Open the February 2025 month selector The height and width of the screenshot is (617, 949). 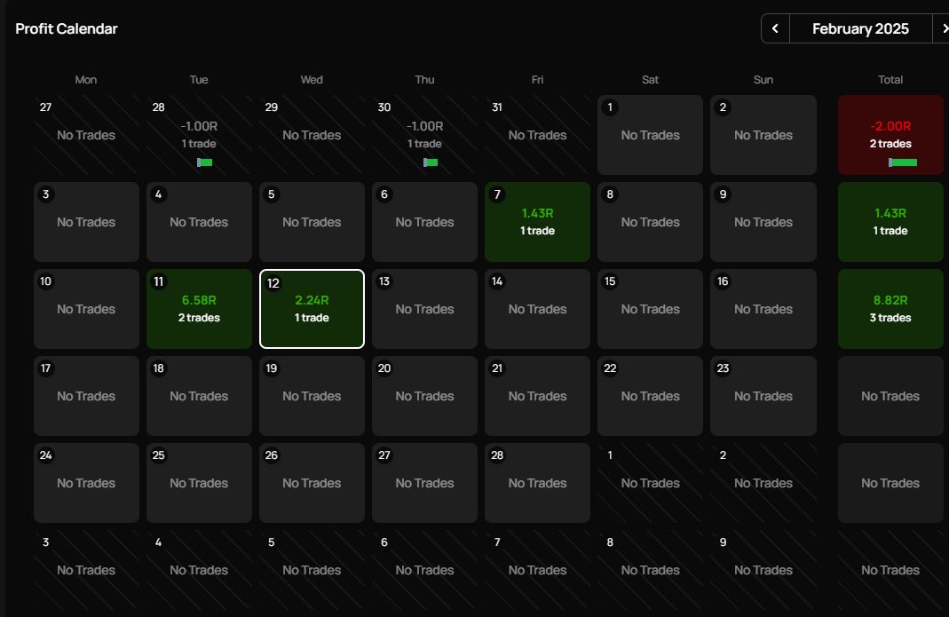860,28
